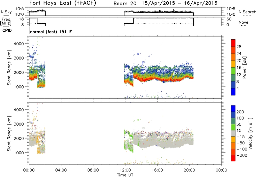
Task: Click the 'Power [dB]' color bar title
Action: [244, 67]
